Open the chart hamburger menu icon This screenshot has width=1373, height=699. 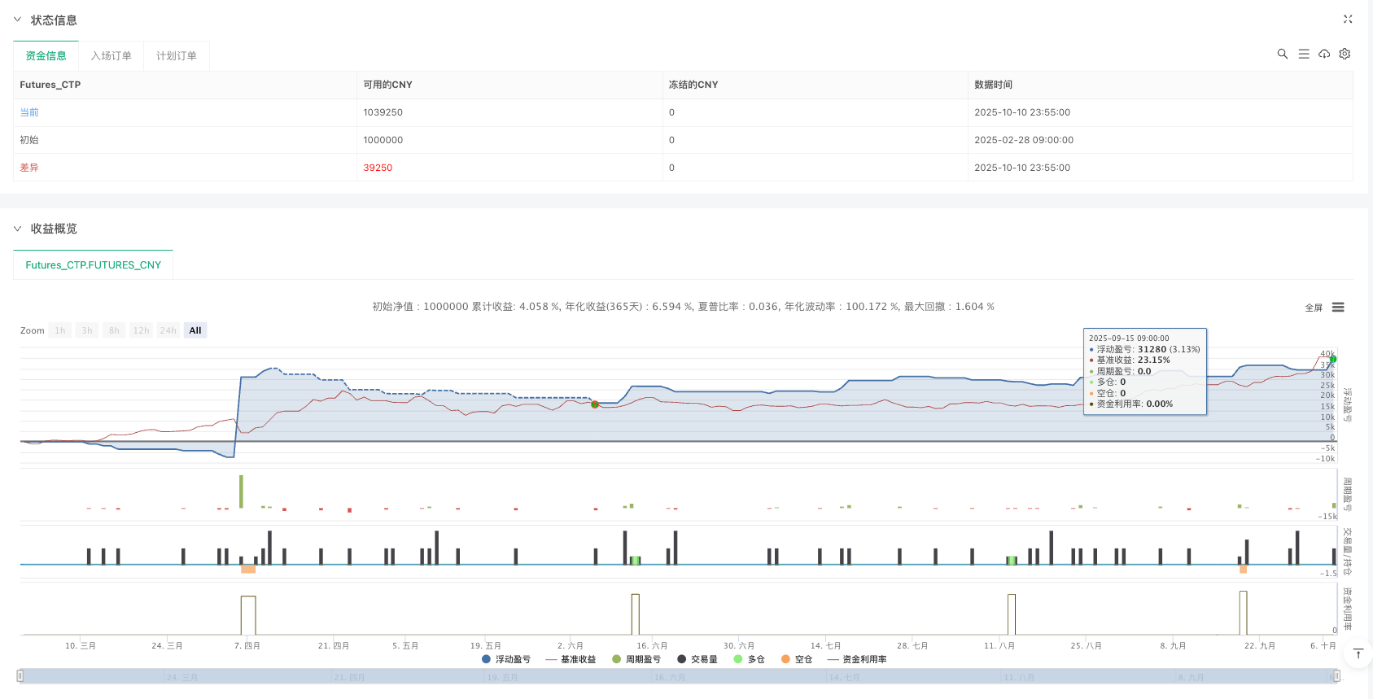[1338, 308]
